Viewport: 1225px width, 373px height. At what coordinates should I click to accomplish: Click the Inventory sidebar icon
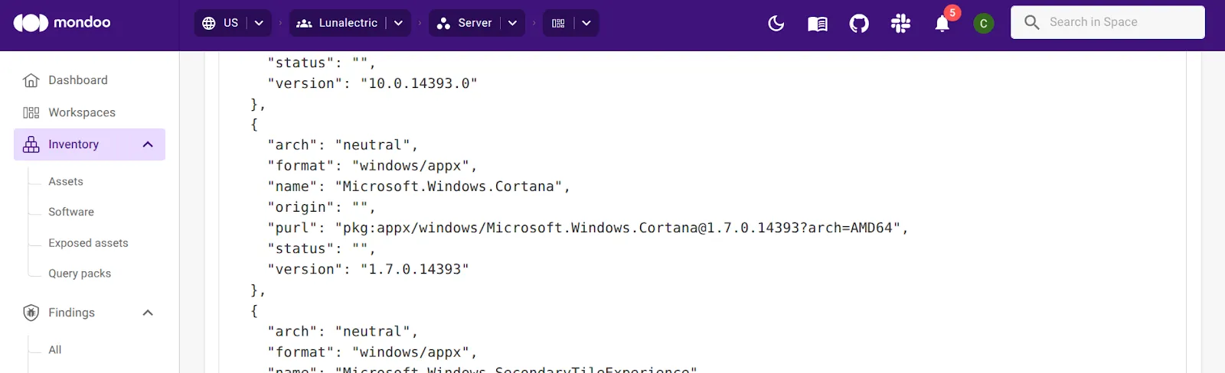click(x=31, y=144)
